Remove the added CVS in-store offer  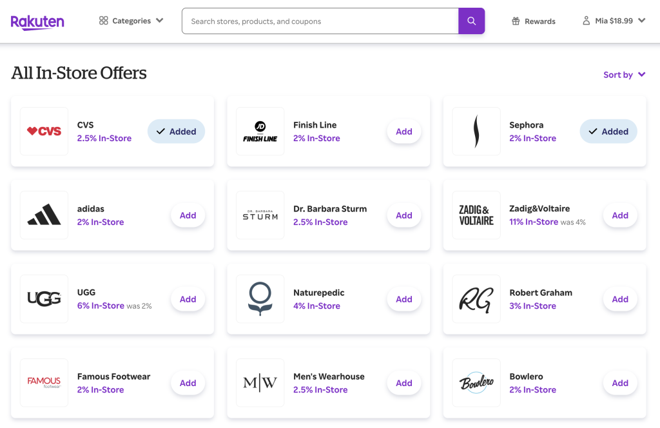176,131
